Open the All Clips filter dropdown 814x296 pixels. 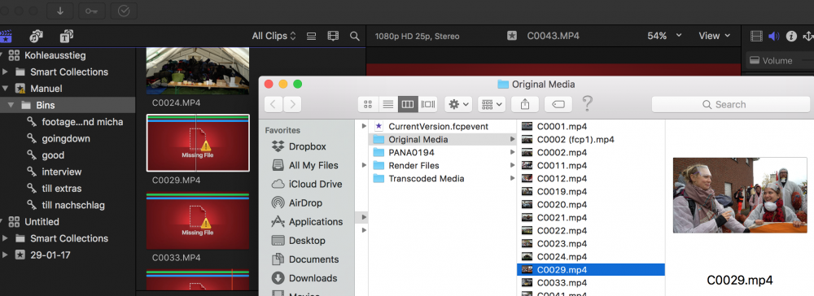(x=274, y=36)
